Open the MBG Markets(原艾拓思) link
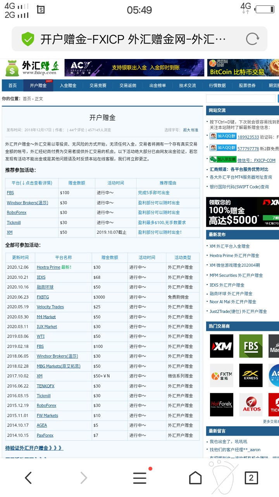The width and height of the screenshot is (279, 497). (x=59, y=366)
